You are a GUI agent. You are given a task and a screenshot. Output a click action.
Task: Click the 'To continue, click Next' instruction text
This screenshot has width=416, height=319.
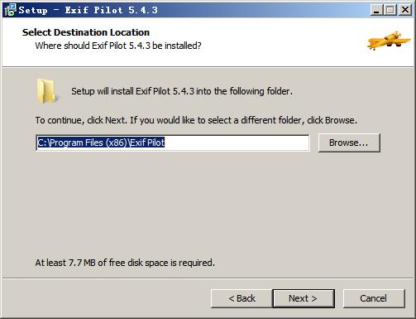click(x=196, y=120)
